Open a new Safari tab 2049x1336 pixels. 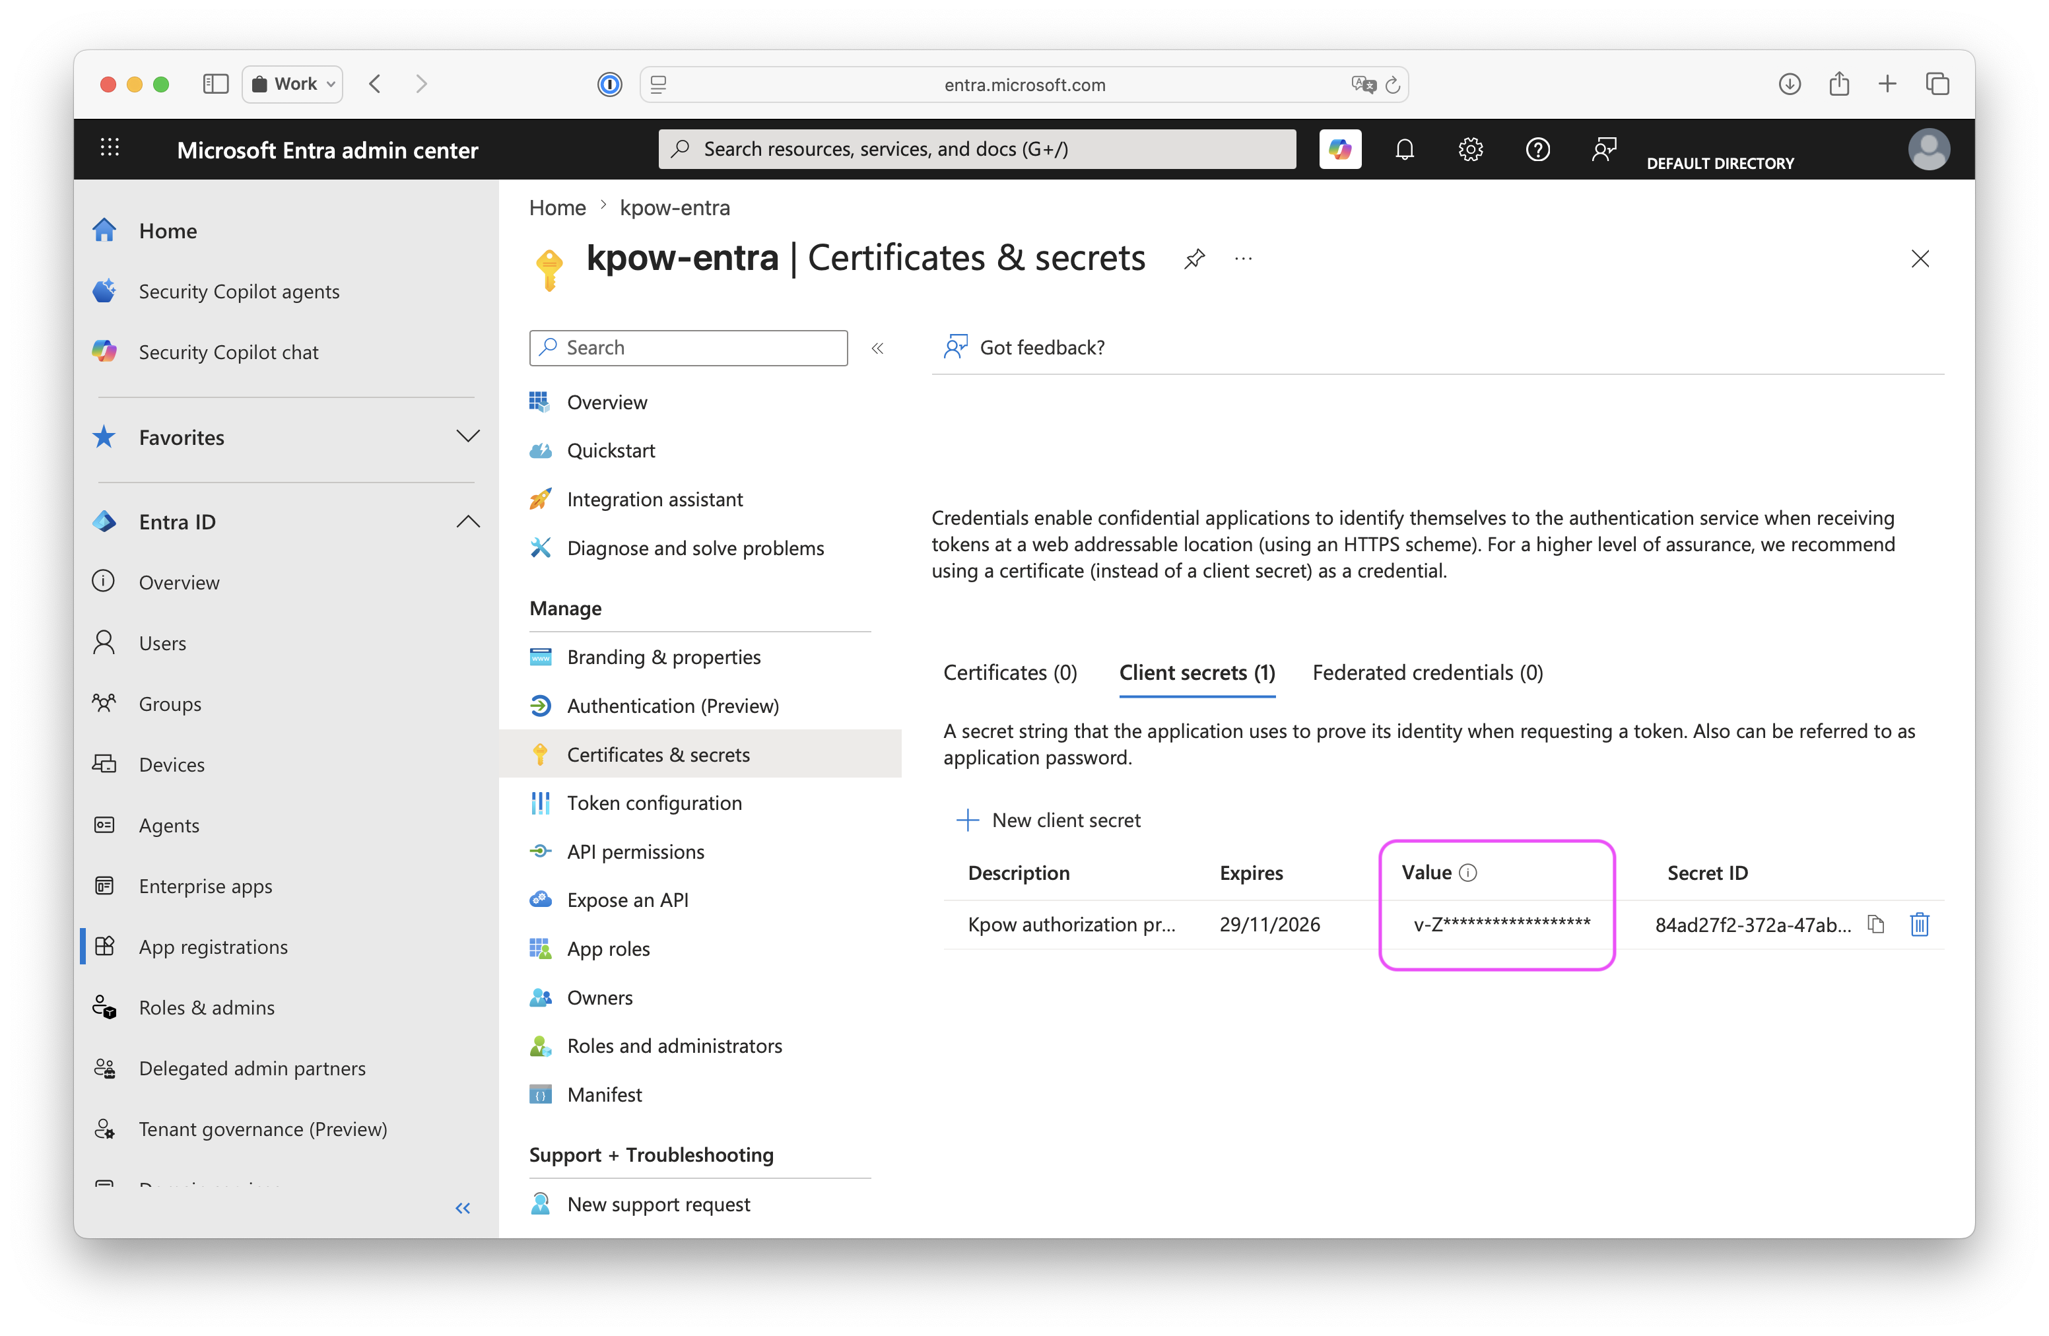point(1887,84)
